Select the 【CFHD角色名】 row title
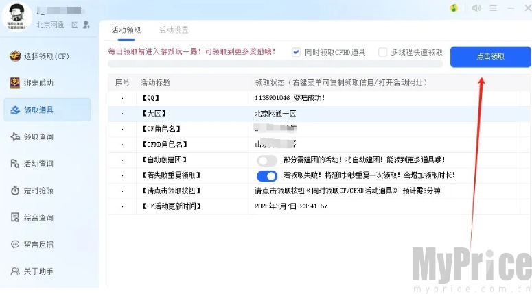 (165, 145)
